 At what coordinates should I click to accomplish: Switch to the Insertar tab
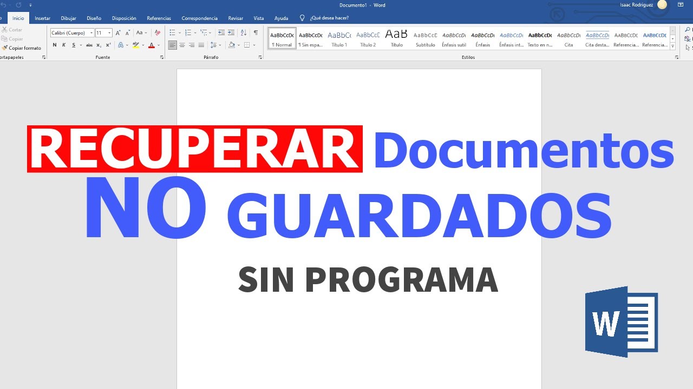pos(42,18)
